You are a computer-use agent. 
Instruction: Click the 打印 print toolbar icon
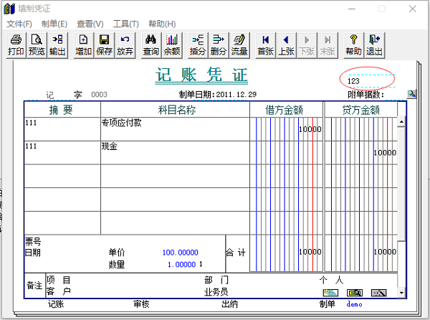[16, 45]
